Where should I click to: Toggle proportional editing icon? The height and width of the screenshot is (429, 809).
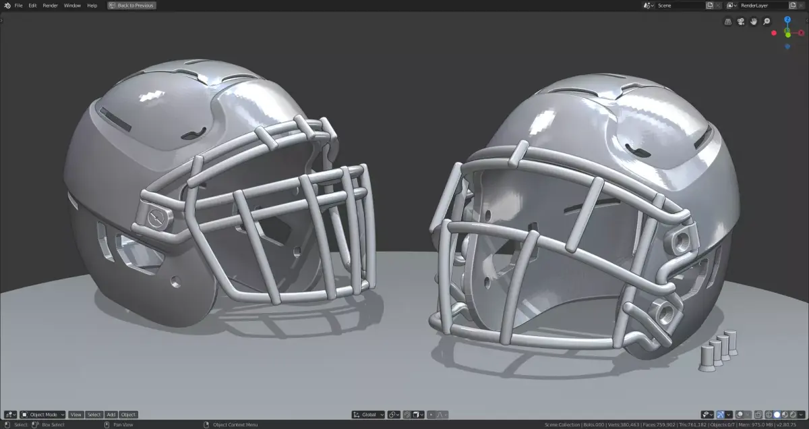[431, 415]
